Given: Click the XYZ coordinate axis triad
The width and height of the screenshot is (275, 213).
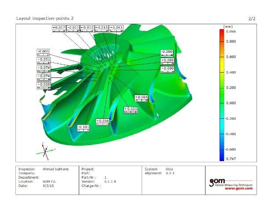Looking at the screenshot, I should [45, 151].
